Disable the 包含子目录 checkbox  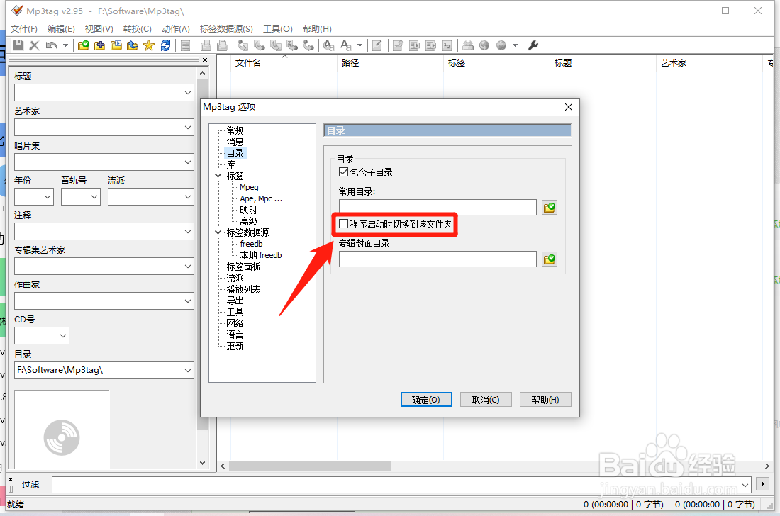pyautogui.click(x=343, y=172)
